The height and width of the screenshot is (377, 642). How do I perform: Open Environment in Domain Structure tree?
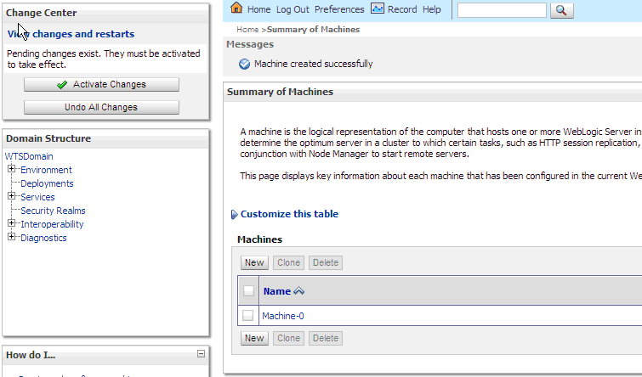[46, 170]
